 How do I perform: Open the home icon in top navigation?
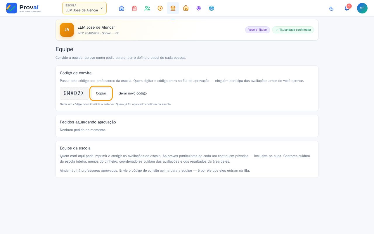pyautogui.click(x=122, y=8)
